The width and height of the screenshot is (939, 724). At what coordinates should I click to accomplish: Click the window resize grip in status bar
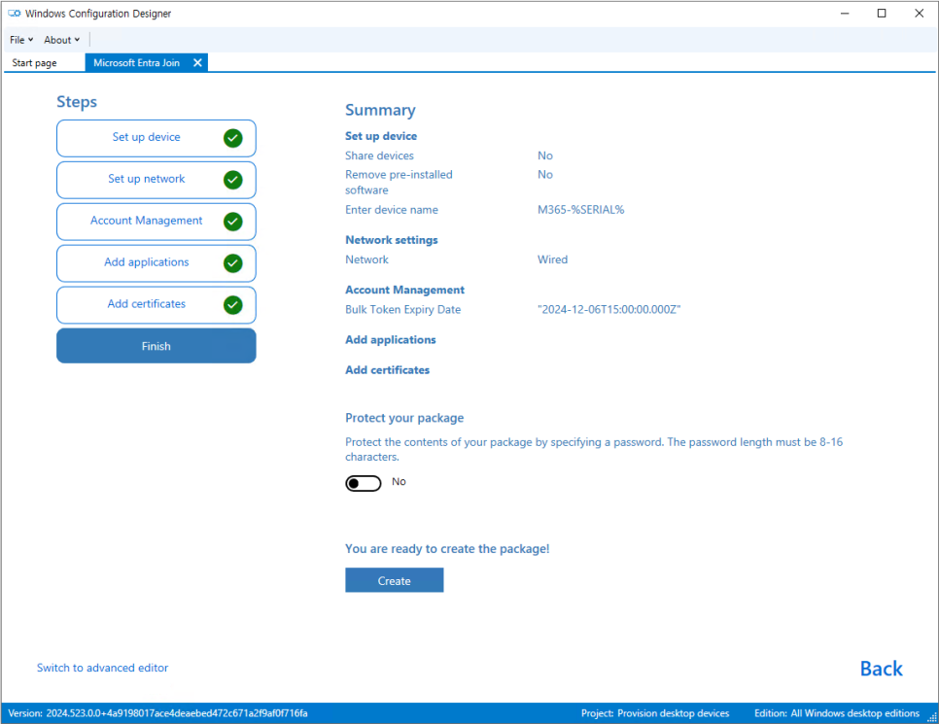tap(932, 717)
